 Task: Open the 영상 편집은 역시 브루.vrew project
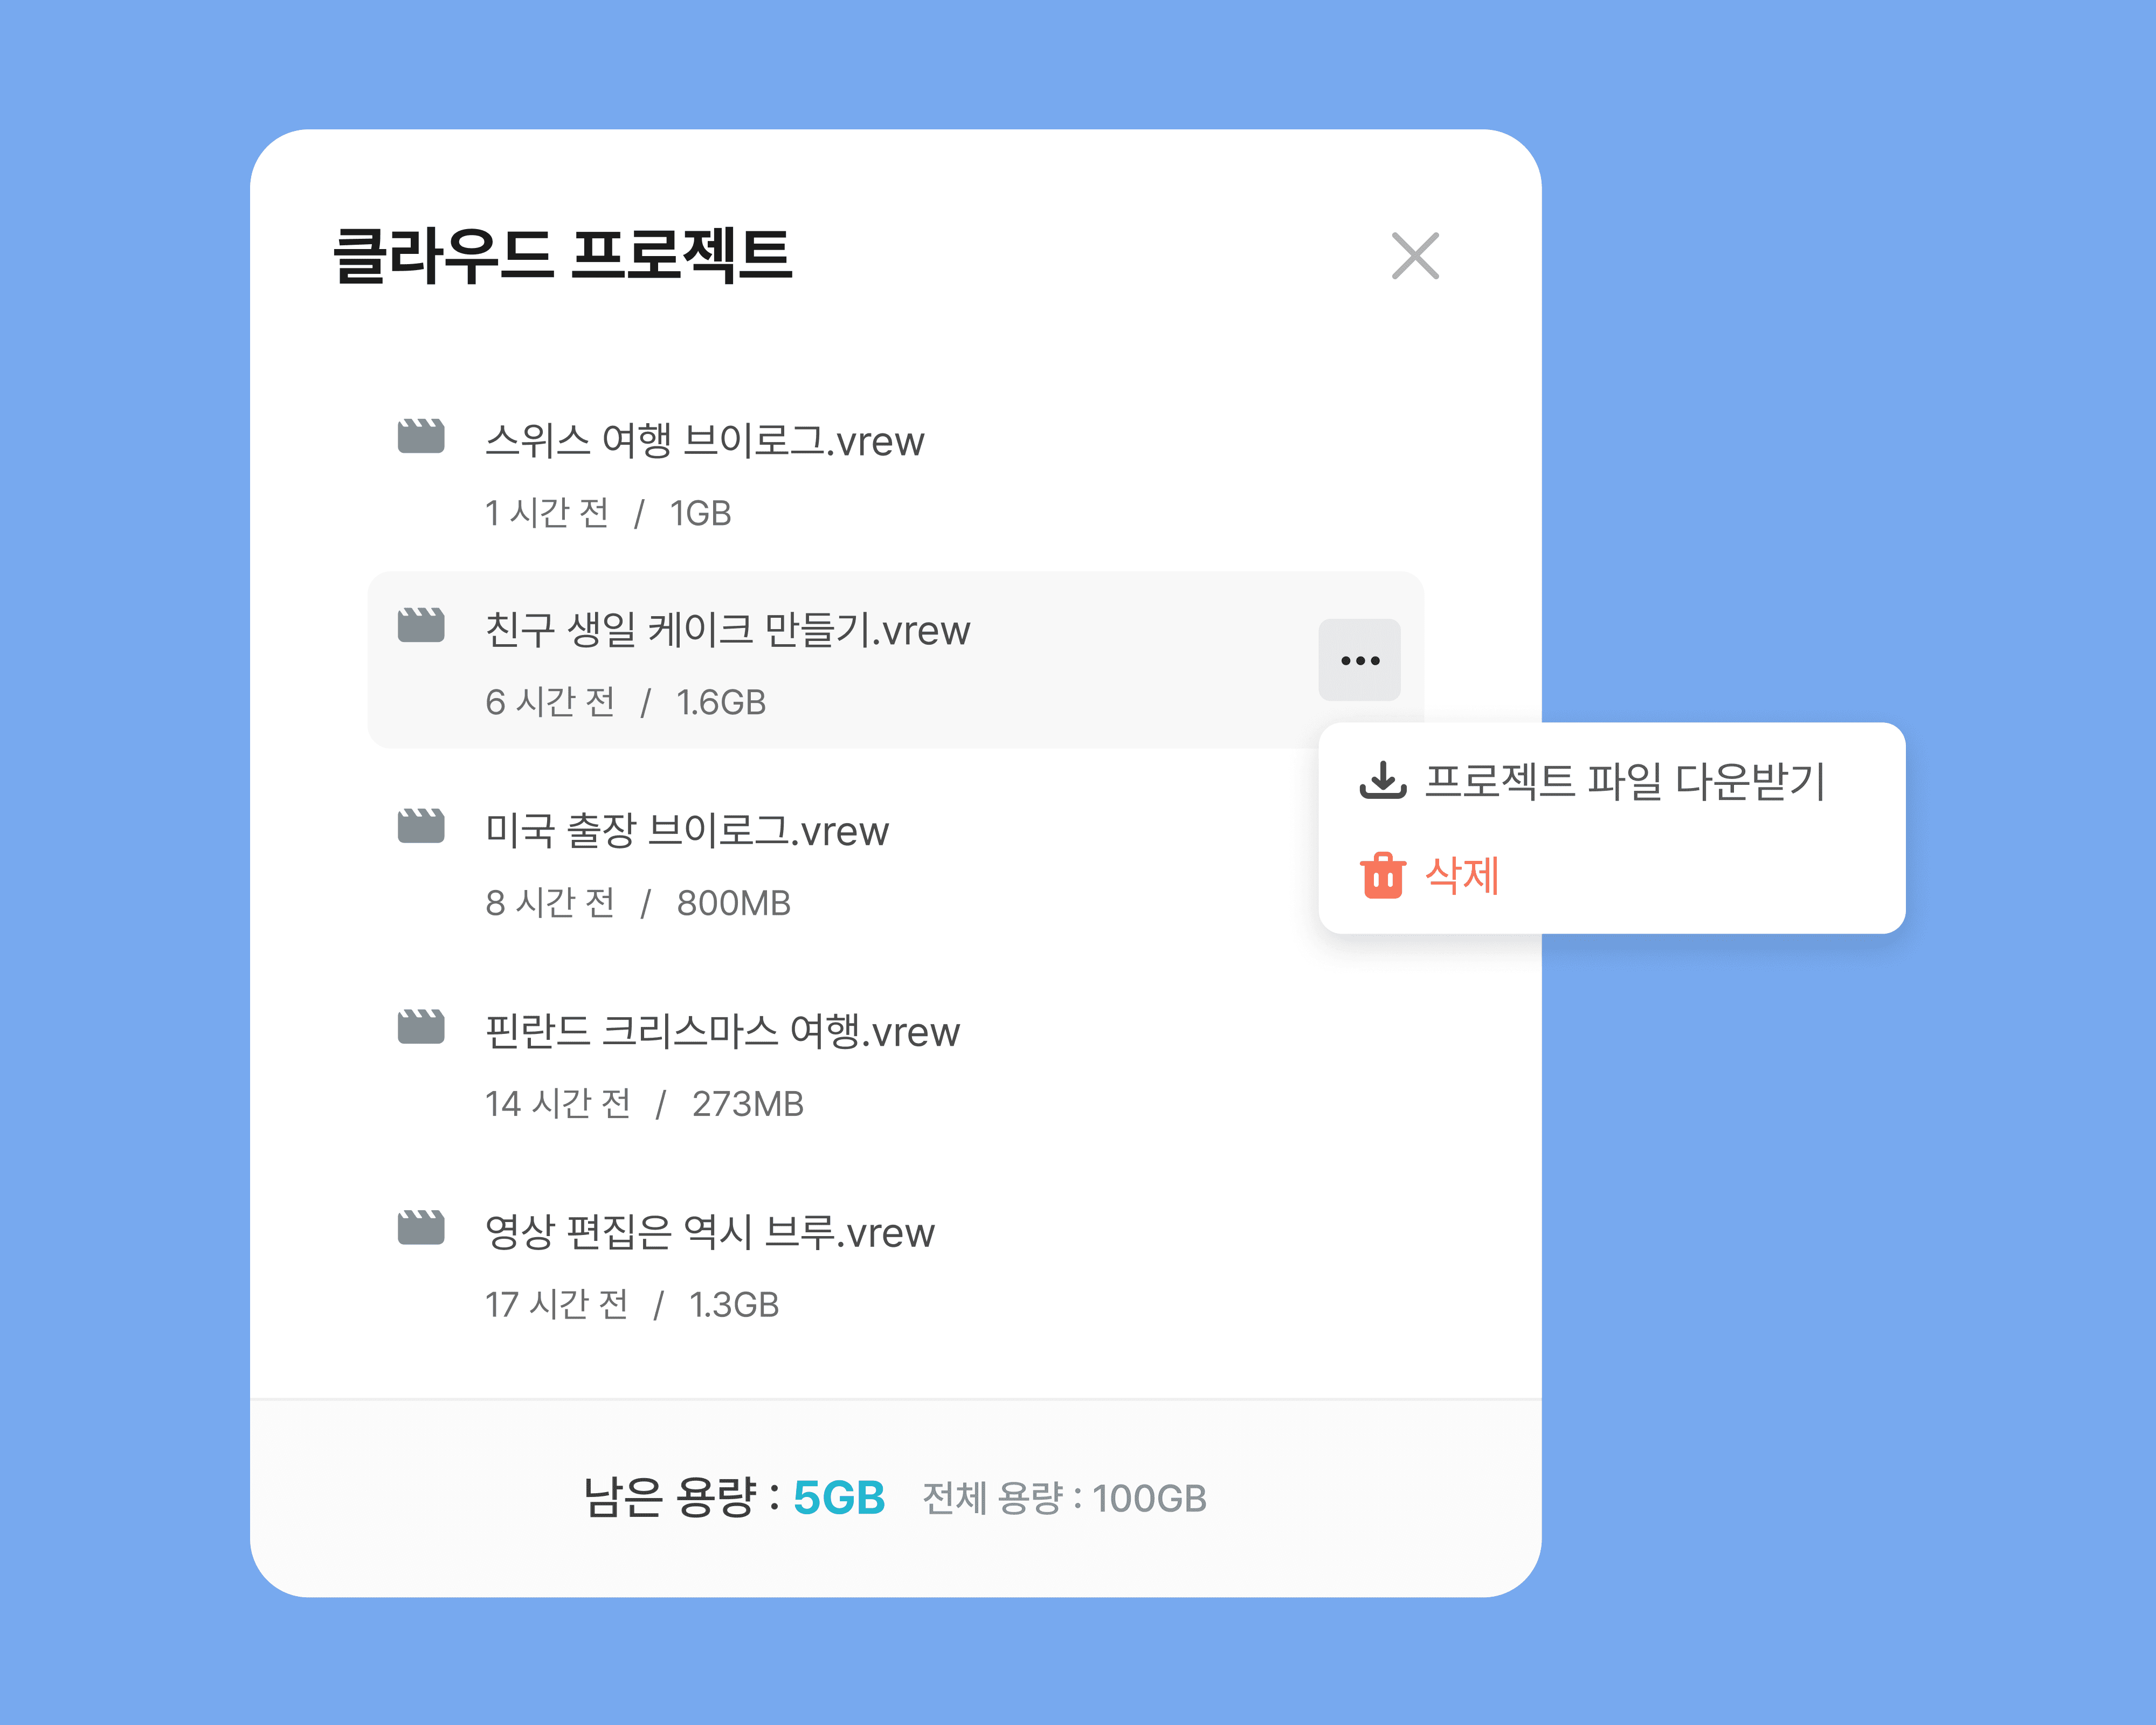pyautogui.click(x=709, y=1233)
